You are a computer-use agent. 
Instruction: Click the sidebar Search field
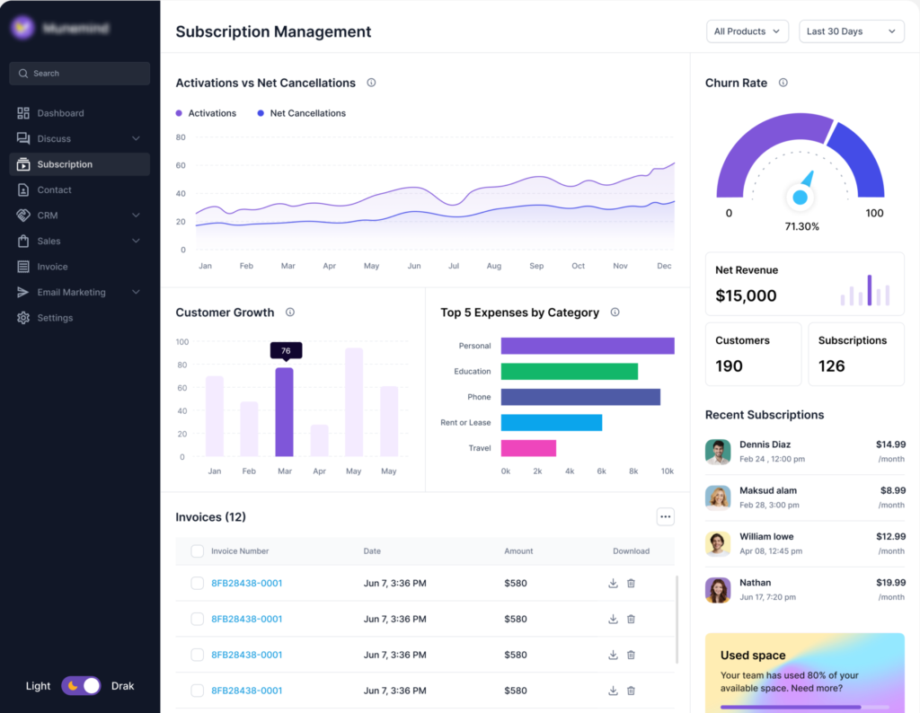click(x=79, y=74)
